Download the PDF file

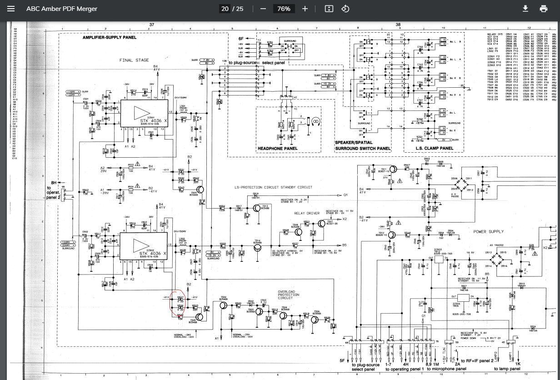click(x=525, y=9)
